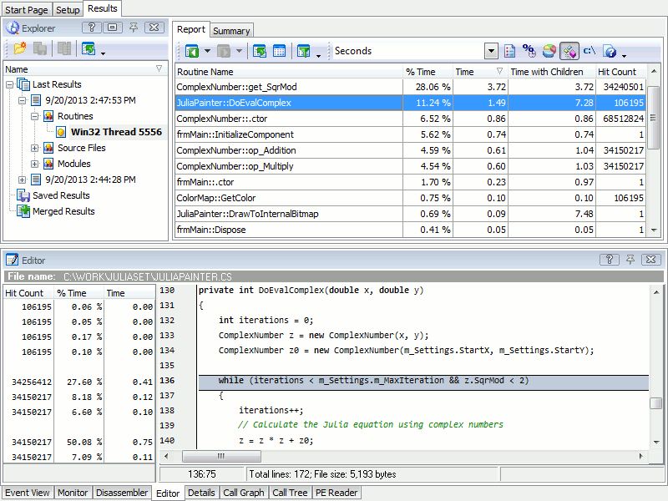This screenshot has height=501, width=668.
Task: Click the funnel filter icon in Report toolbar
Action: pyautogui.click(x=304, y=51)
